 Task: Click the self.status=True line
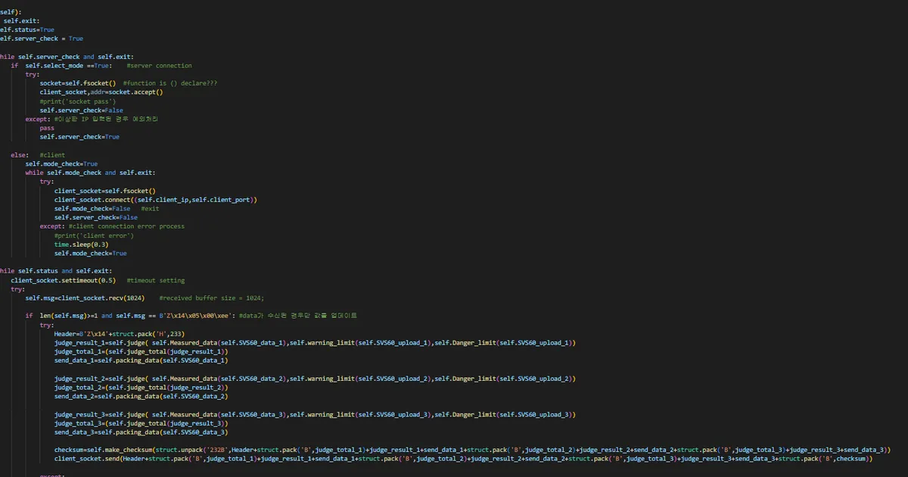(27, 30)
